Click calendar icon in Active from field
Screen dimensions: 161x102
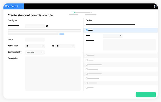pyautogui.click(x=27, y=46)
